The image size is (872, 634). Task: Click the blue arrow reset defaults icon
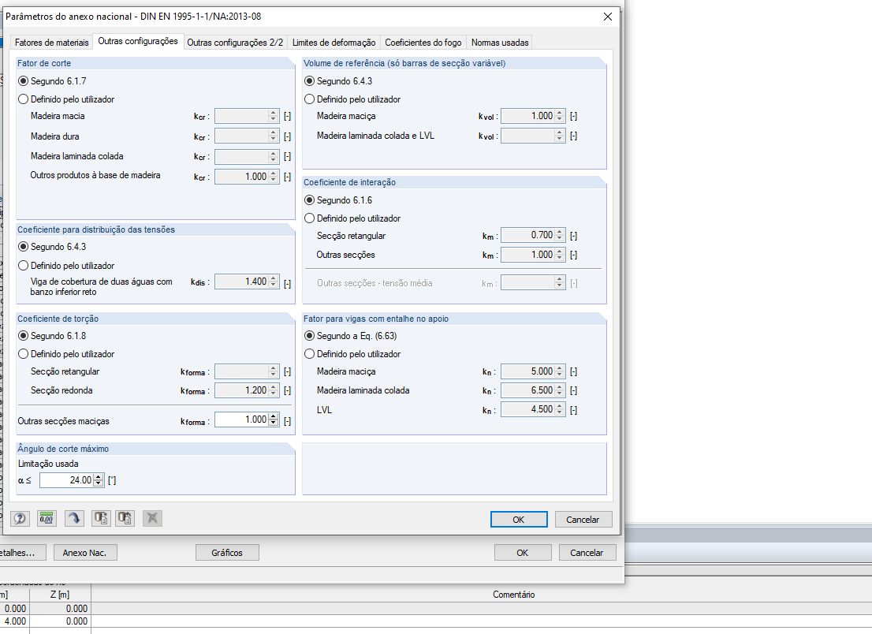tap(74, 518)
